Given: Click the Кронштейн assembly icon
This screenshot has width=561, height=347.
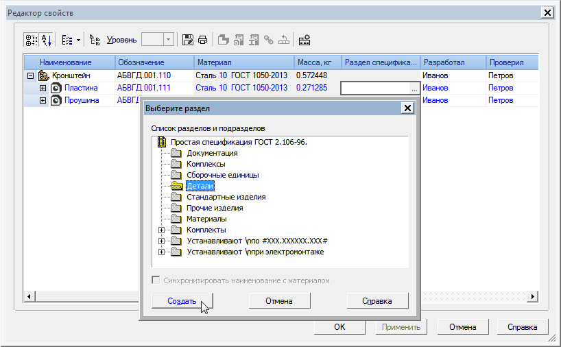Looking at the screenshot, I should click(x=43, y=75).
